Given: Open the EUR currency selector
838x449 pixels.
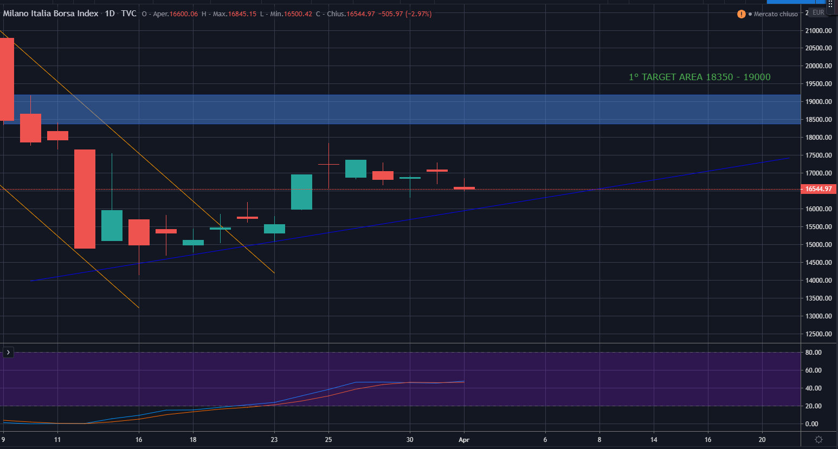Looking at the screenshot, I should click(x=818, y=12).
